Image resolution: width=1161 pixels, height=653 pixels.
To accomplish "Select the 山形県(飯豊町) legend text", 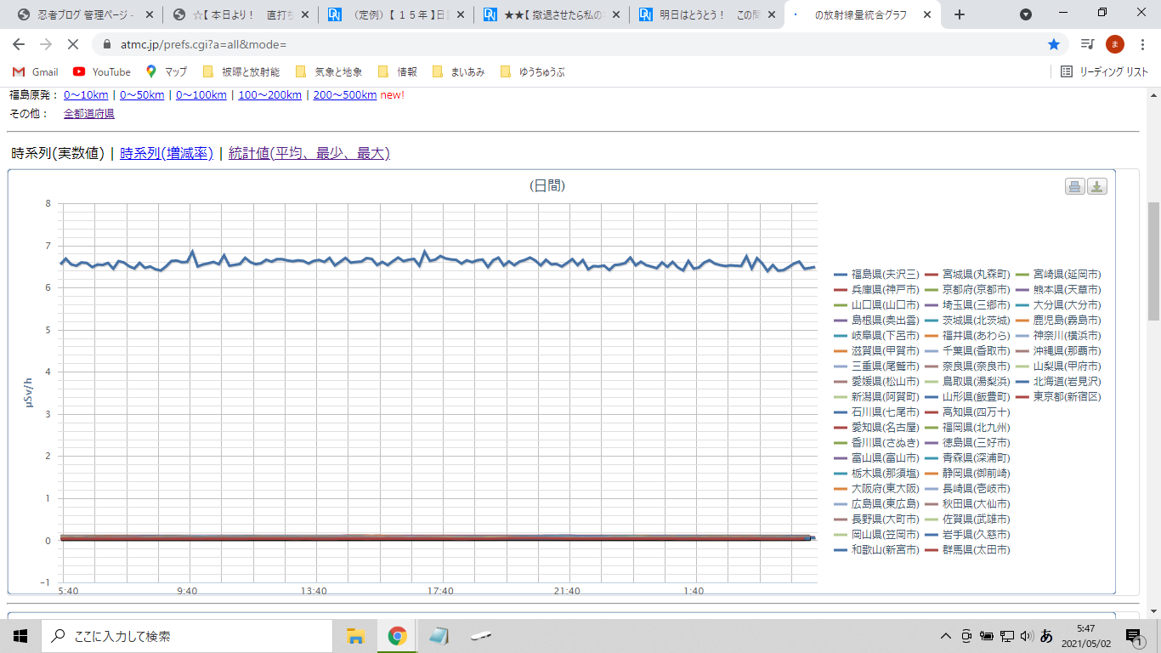I will tap(977, 397).
